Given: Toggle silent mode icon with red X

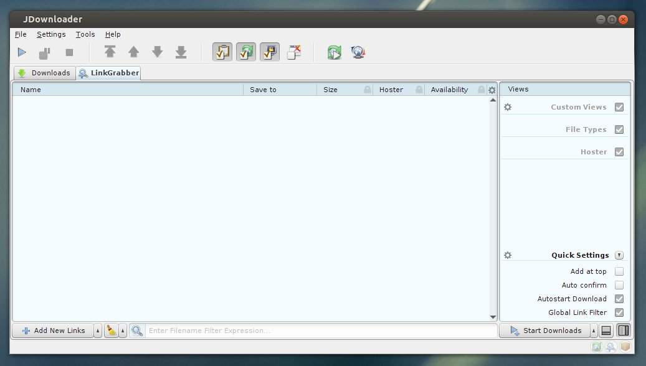Looking at the screenshot, I should (294, 52).
